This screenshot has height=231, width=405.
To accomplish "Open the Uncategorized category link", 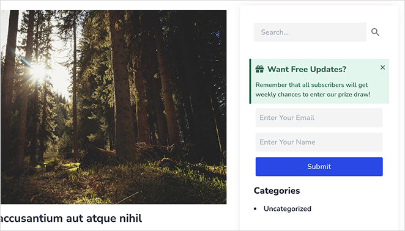I will (287, 208).
